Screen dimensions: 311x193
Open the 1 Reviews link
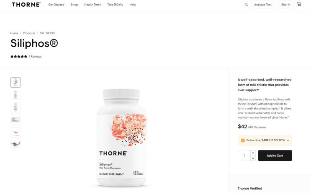coord(35,57)
